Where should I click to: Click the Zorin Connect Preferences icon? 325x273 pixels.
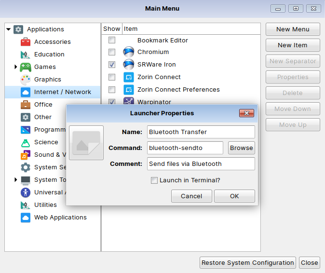129,90
